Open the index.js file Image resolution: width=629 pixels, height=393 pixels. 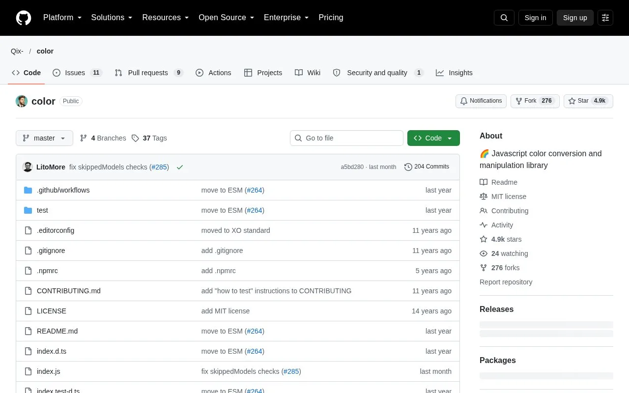(x=48, y=371)
